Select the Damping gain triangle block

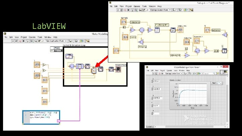(140, 42)
